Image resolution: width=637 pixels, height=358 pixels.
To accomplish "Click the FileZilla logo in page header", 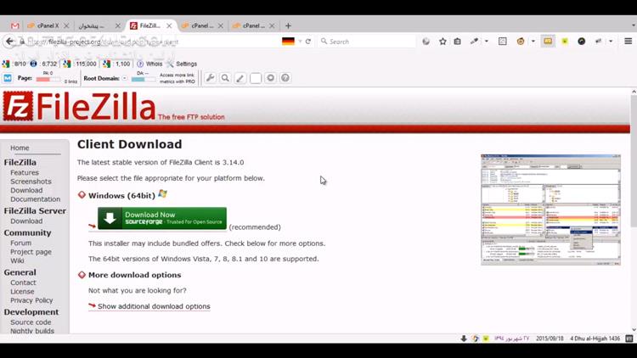I will (x=79, y=106).
